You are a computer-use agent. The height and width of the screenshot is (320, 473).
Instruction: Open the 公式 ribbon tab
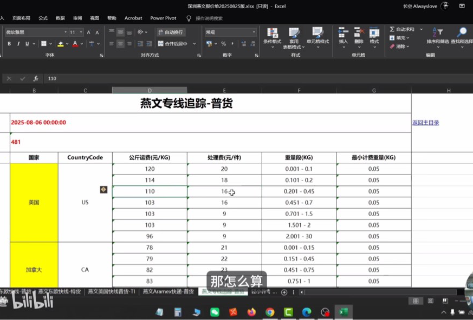click(x=43, y=18)
